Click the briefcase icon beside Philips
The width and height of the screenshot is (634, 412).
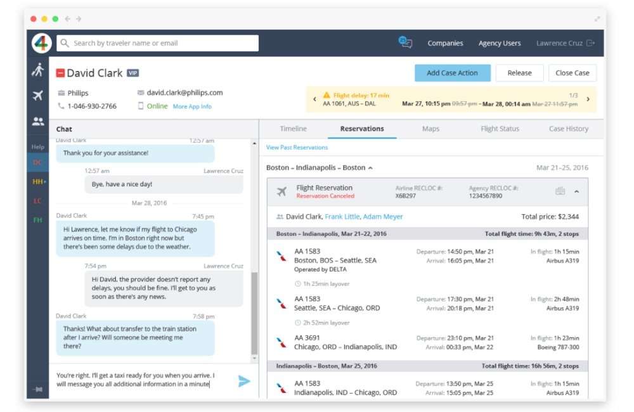tap(61, 93)
